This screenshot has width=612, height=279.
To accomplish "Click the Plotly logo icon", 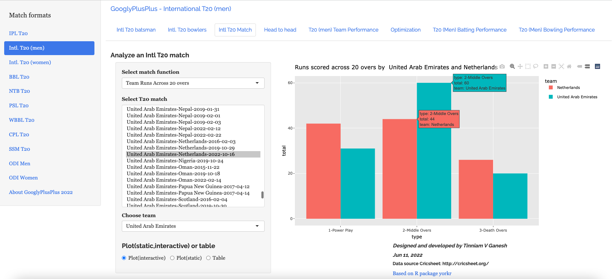I will (x=597, y=67).
